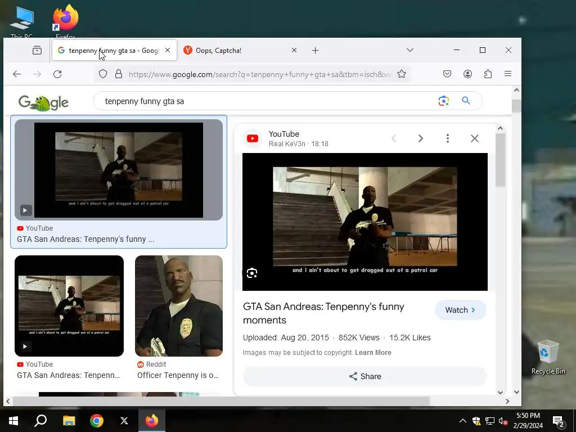The image size is (576, 432).
Task: Go back with the browser back arrow
Action: [x=17, y=74]
